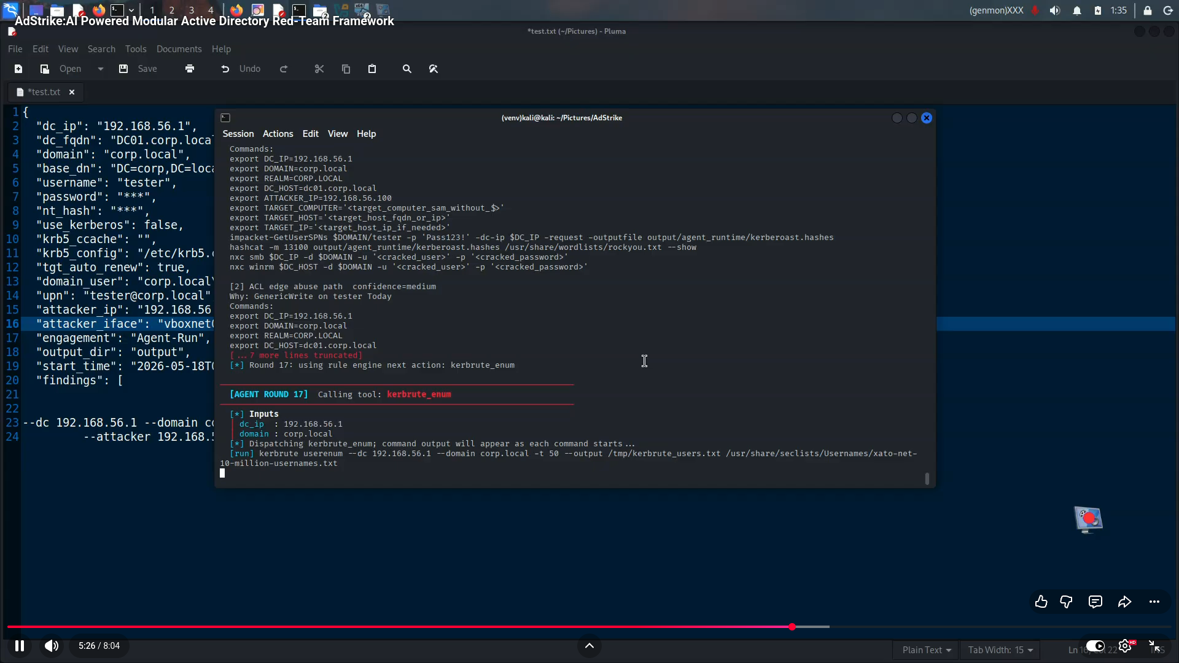Close the *test.txt tab
The width and height of the screenshot is (1179, 663).
pyautogui.click(x=72, y=92)
